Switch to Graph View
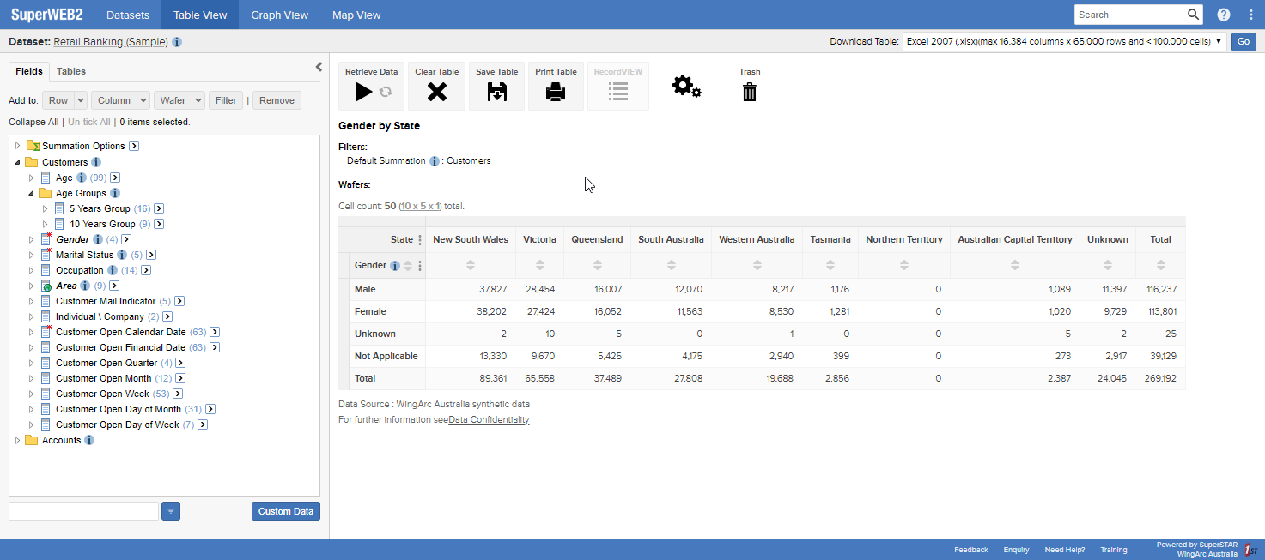 click(x=278, y=15)
